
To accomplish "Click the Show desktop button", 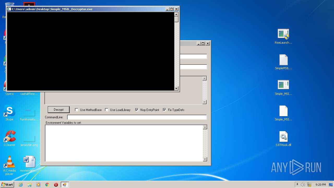I will click(331, 185).
